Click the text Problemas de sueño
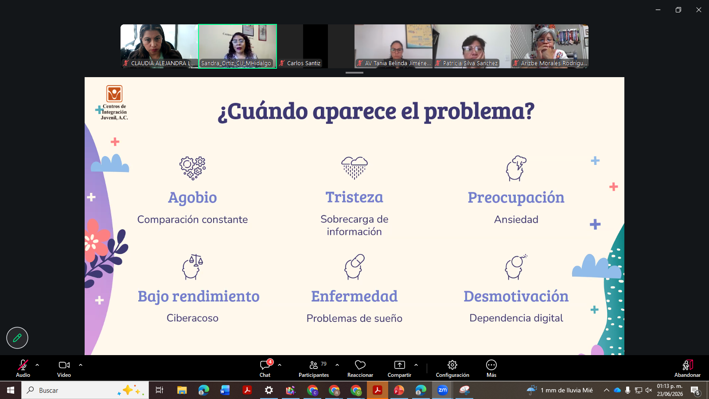 click(x=354, y=318)
